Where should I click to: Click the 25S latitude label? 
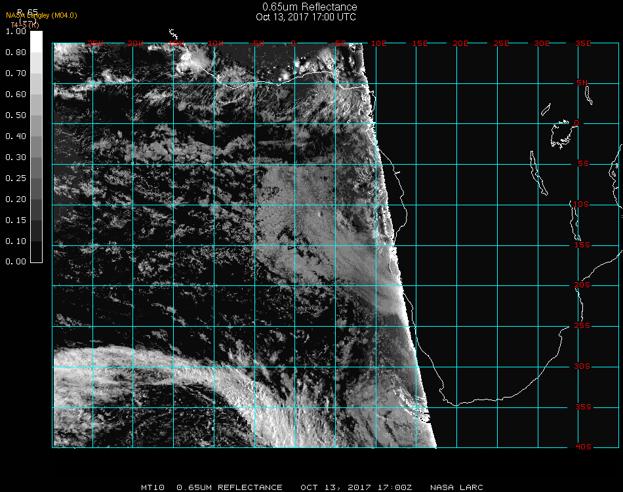pos(582,326)
